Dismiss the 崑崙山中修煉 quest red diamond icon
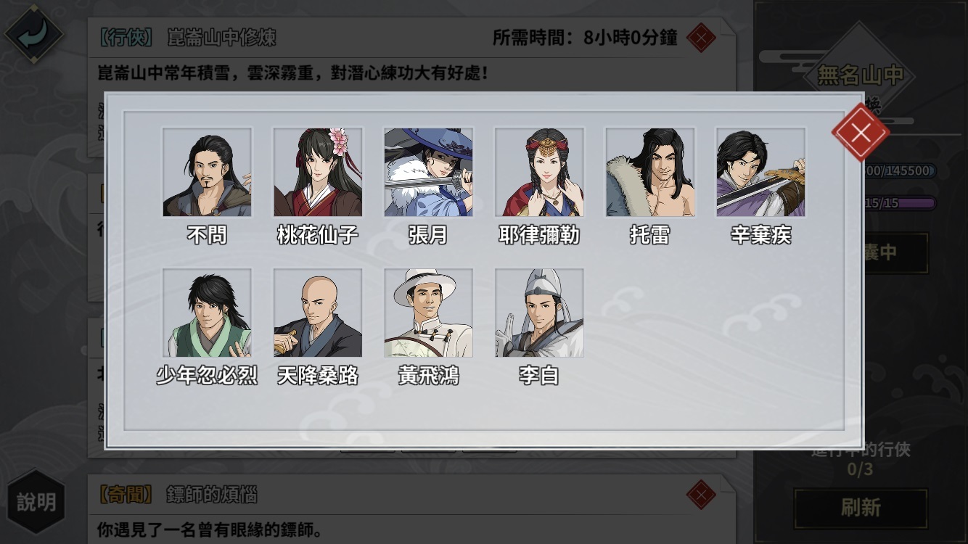This screenshot has height=544, width=968. coord(701,37)
